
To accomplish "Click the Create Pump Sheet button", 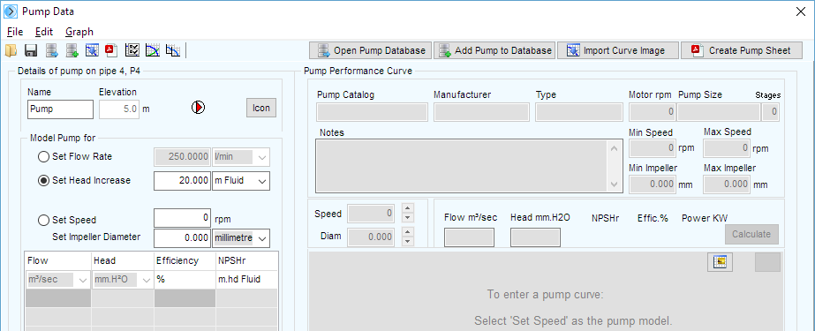I will (742, 50).
